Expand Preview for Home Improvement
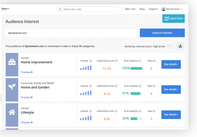 27,72
